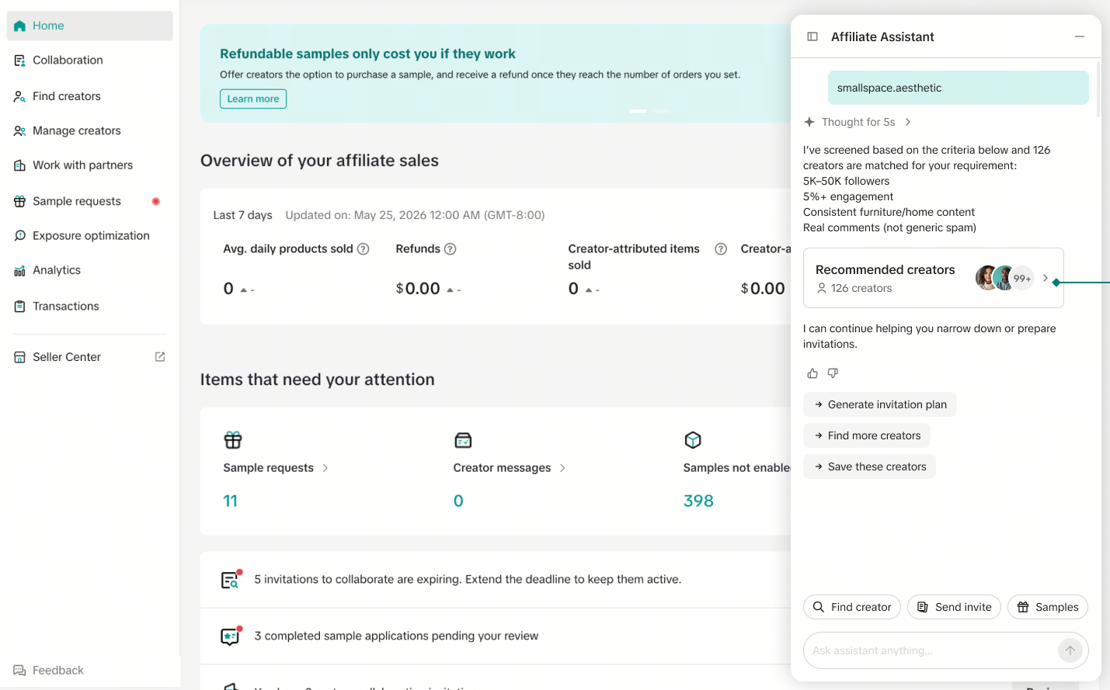Image resolution: width=1110 pixels, height=690 pixels.
Task: Open help for Avg. daily products sold
Action: click(363, 249)
